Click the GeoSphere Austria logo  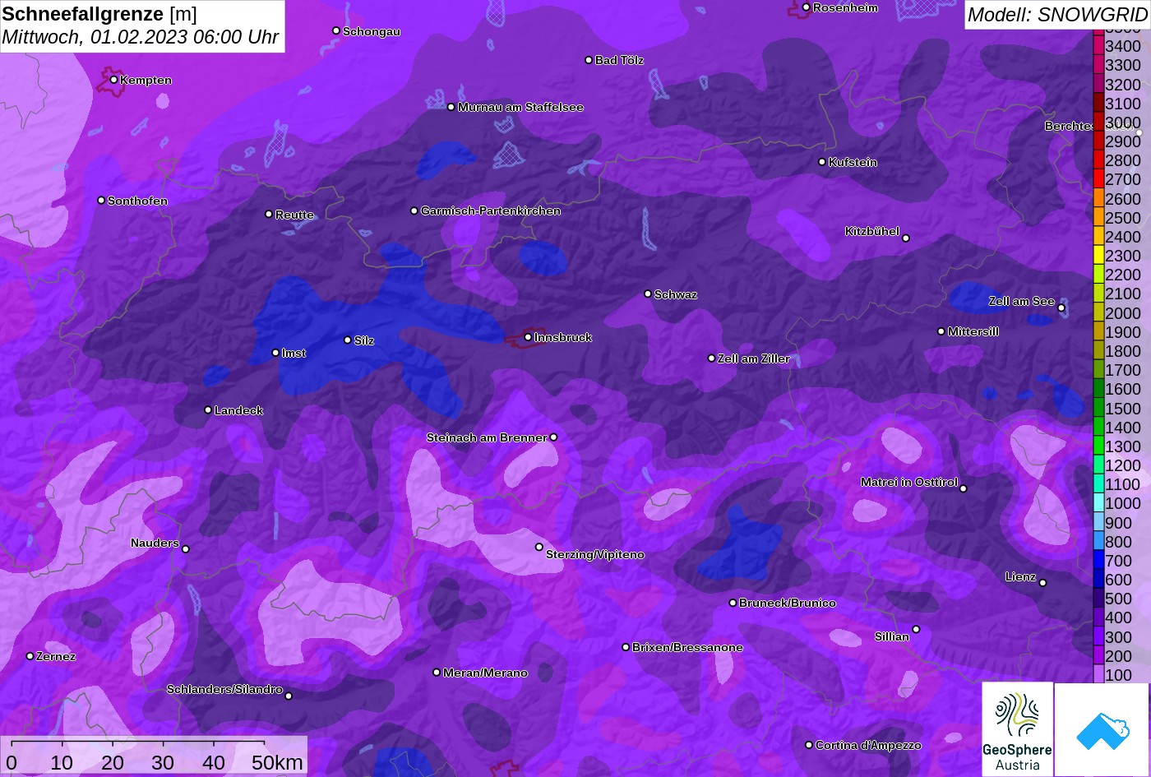(1017, 729)
